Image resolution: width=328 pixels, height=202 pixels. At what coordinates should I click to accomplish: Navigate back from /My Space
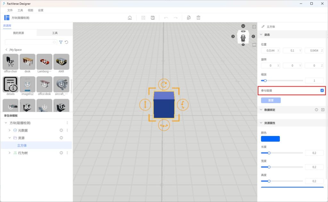pos(6,50)
